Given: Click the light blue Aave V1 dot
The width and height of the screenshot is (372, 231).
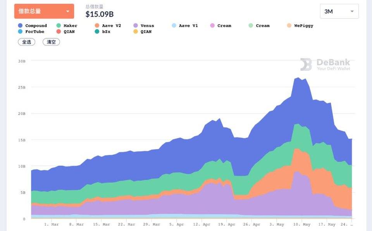Looking at the screenshot, I should point(174,26).
